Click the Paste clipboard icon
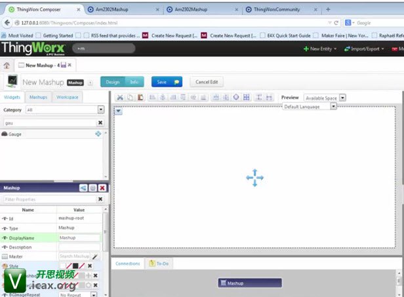404x297 pixels. (x=140, y=98)
